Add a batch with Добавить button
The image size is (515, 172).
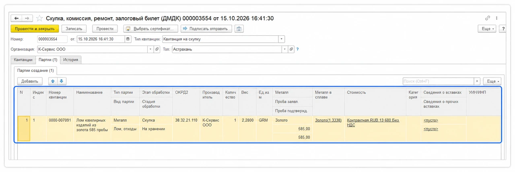point(30,81)
